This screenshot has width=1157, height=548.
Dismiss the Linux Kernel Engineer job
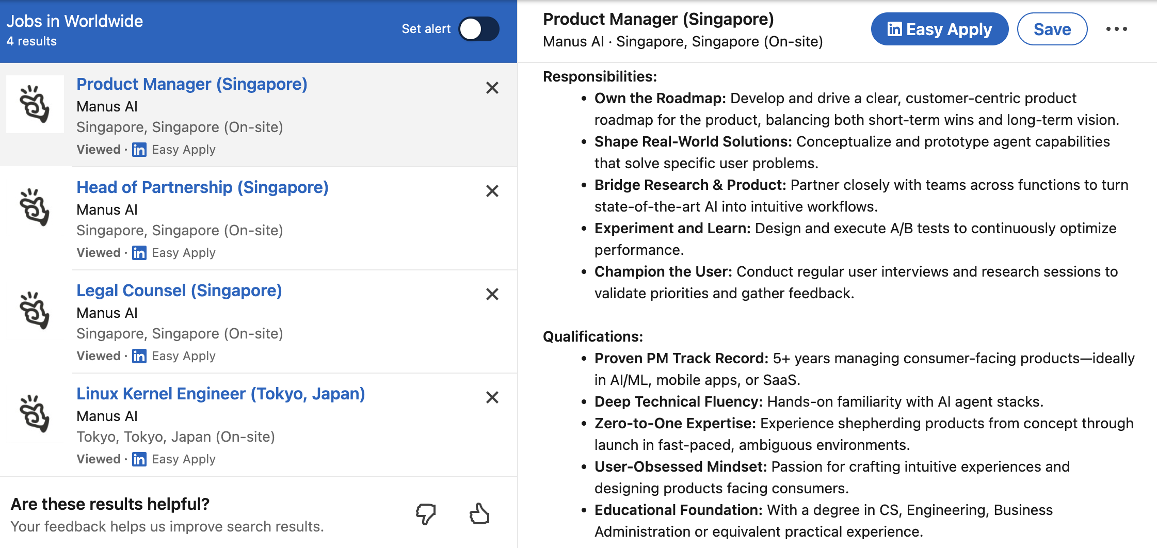[x=492, y=397]
